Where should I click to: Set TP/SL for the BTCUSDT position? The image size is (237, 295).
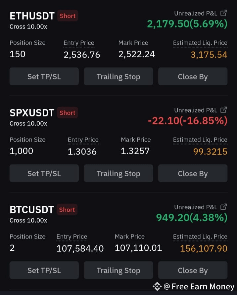[44, 270]
